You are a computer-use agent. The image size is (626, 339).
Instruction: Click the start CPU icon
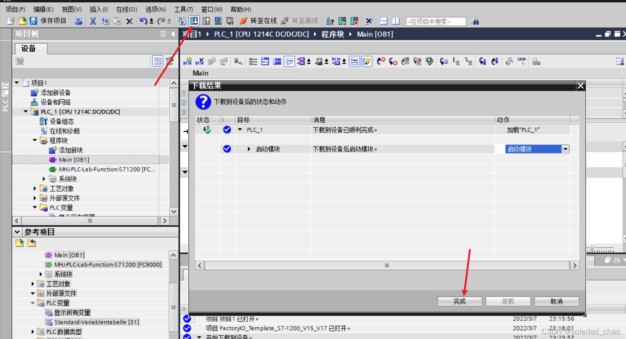coord(342,21)
